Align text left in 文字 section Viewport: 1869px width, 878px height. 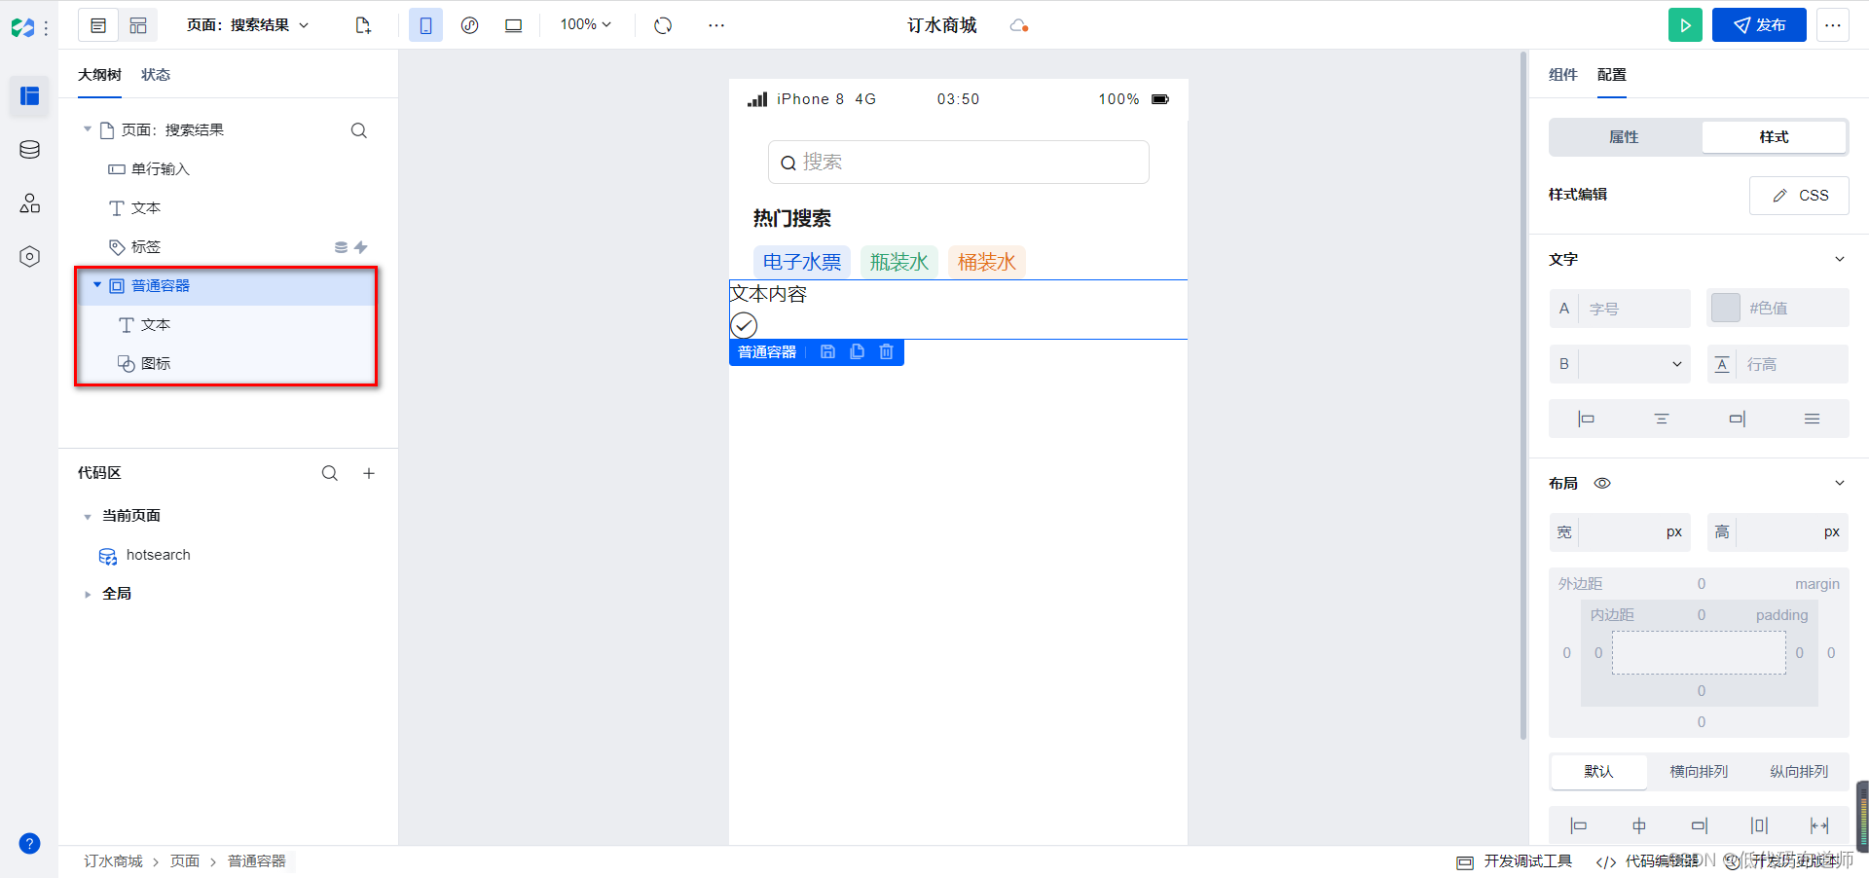1586,419
